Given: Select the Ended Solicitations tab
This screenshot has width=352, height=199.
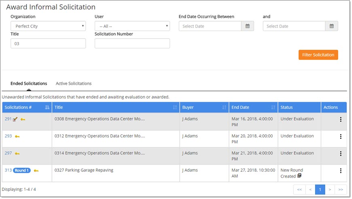Looking at the screenshot, I should pos(29,84).
